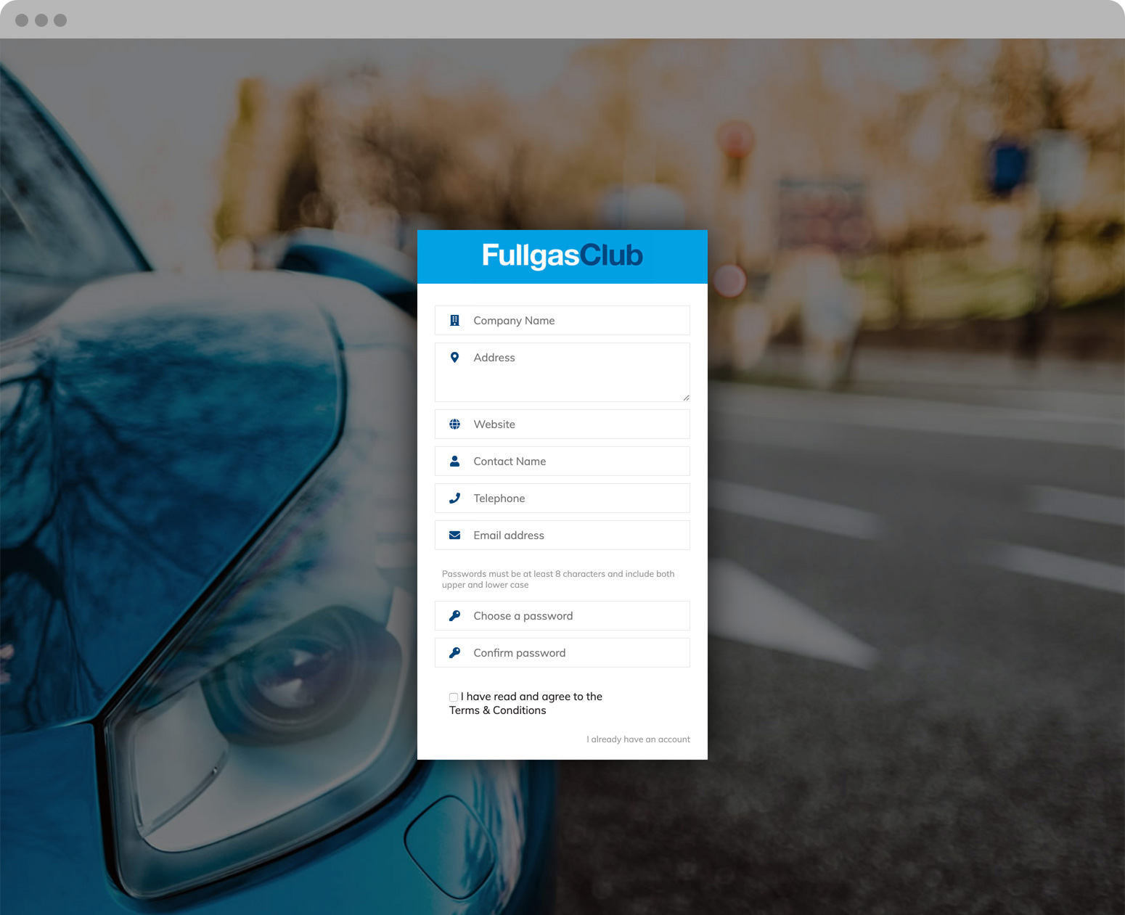Click the FullgasClub logo header

(562, 256)
